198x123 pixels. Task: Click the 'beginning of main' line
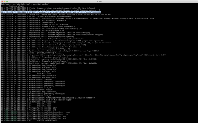coord(13,6)
